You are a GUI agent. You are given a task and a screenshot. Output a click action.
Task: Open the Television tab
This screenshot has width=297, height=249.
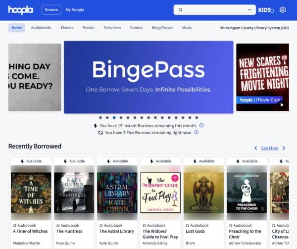click(x=112, y=28)
